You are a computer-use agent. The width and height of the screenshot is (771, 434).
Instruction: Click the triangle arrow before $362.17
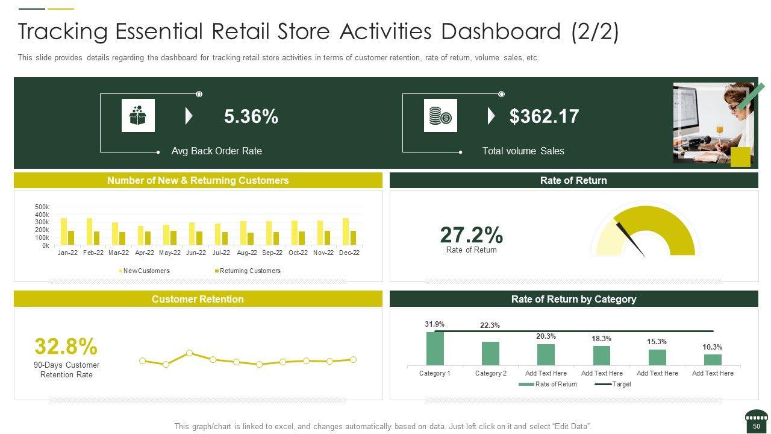point(492,116)
